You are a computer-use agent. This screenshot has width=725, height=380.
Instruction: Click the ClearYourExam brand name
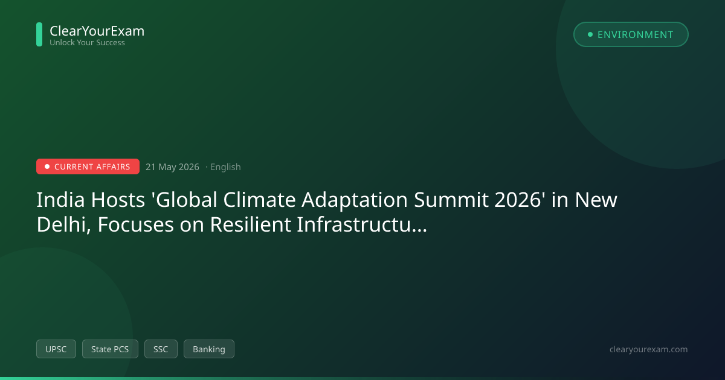(97, 31)
